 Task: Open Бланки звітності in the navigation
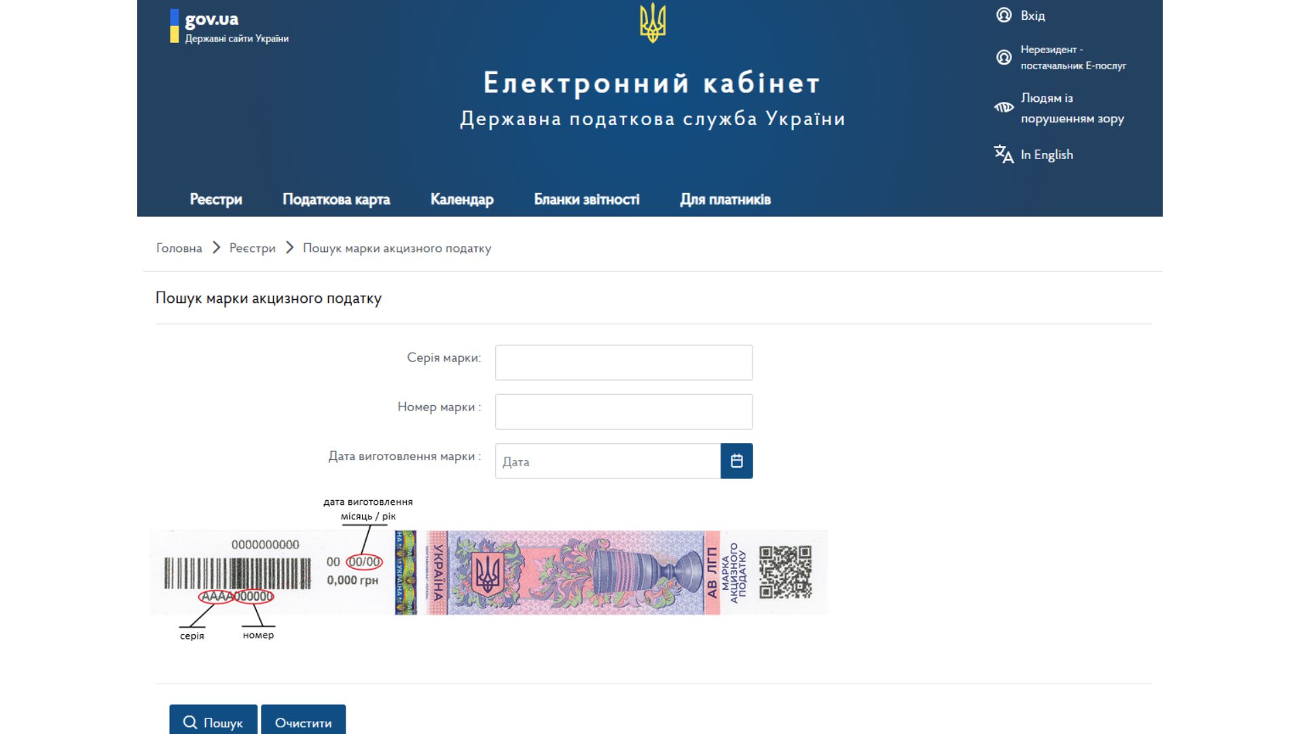[x=587, y=199]
